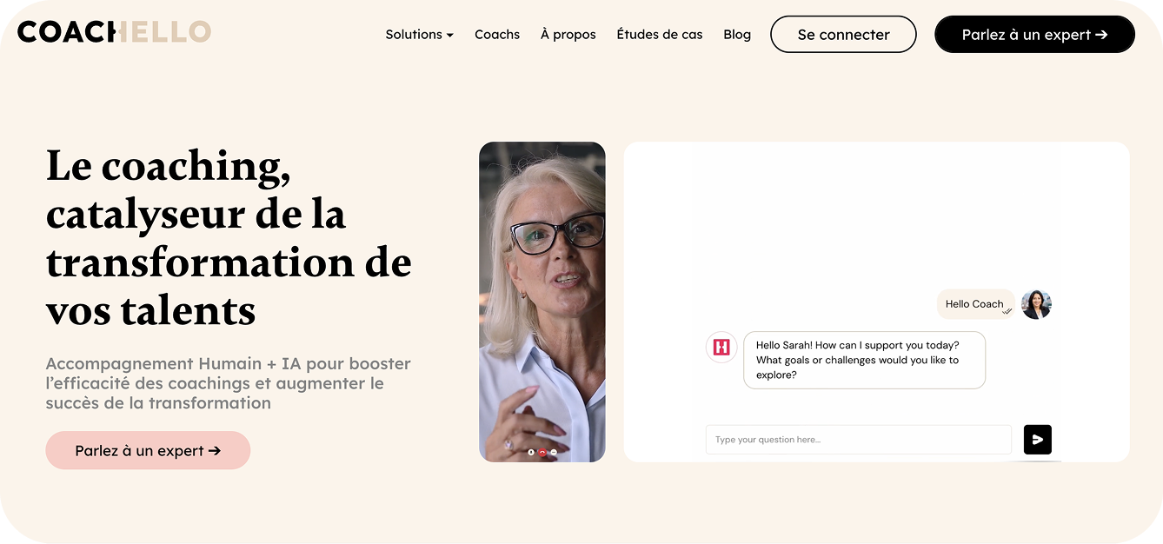The image size is (1163, 544).
Task: Click the pink CoacHello bot avatar
Action: [721, 348]
